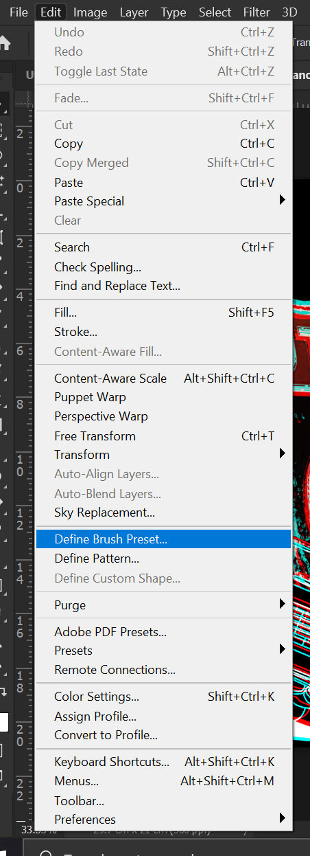Viewport: 310px width, 856px height.
Task: Open the Purge submenu
Action: (163, 605)
